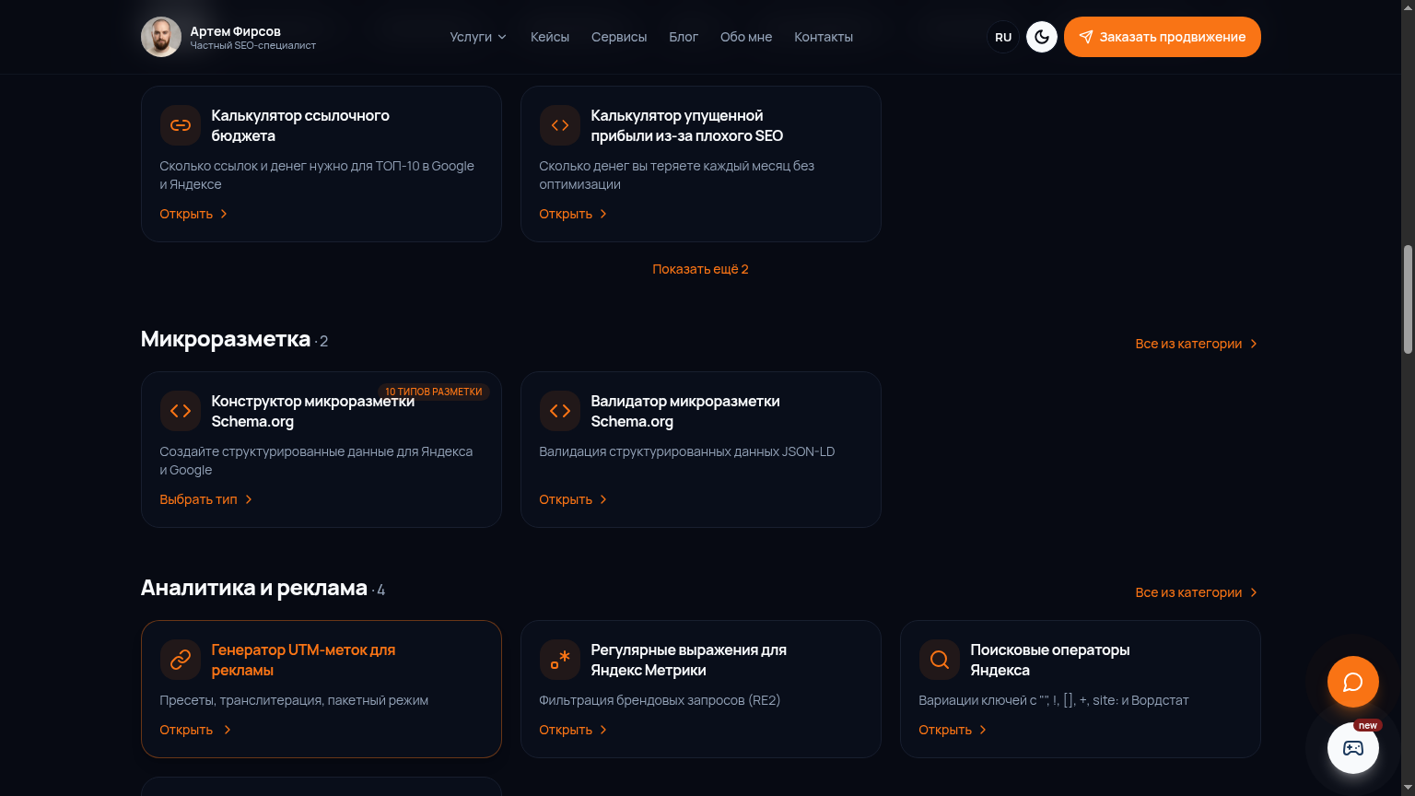This screenshot has width=1415, height=796.
Task: Click the Аналитика и реклама heading
Action: point(254,588)
